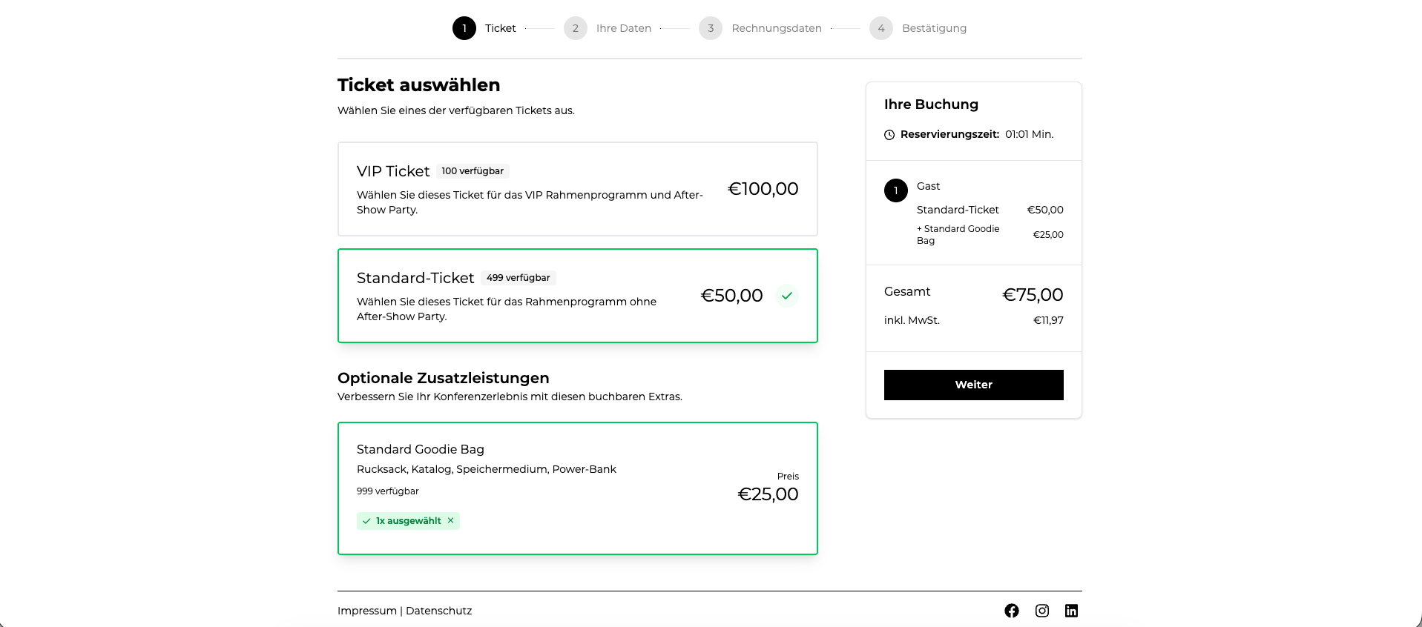This screenshot has height=627, width=1422.
Task: Select the VIP Ticket option
Action: 577,189
